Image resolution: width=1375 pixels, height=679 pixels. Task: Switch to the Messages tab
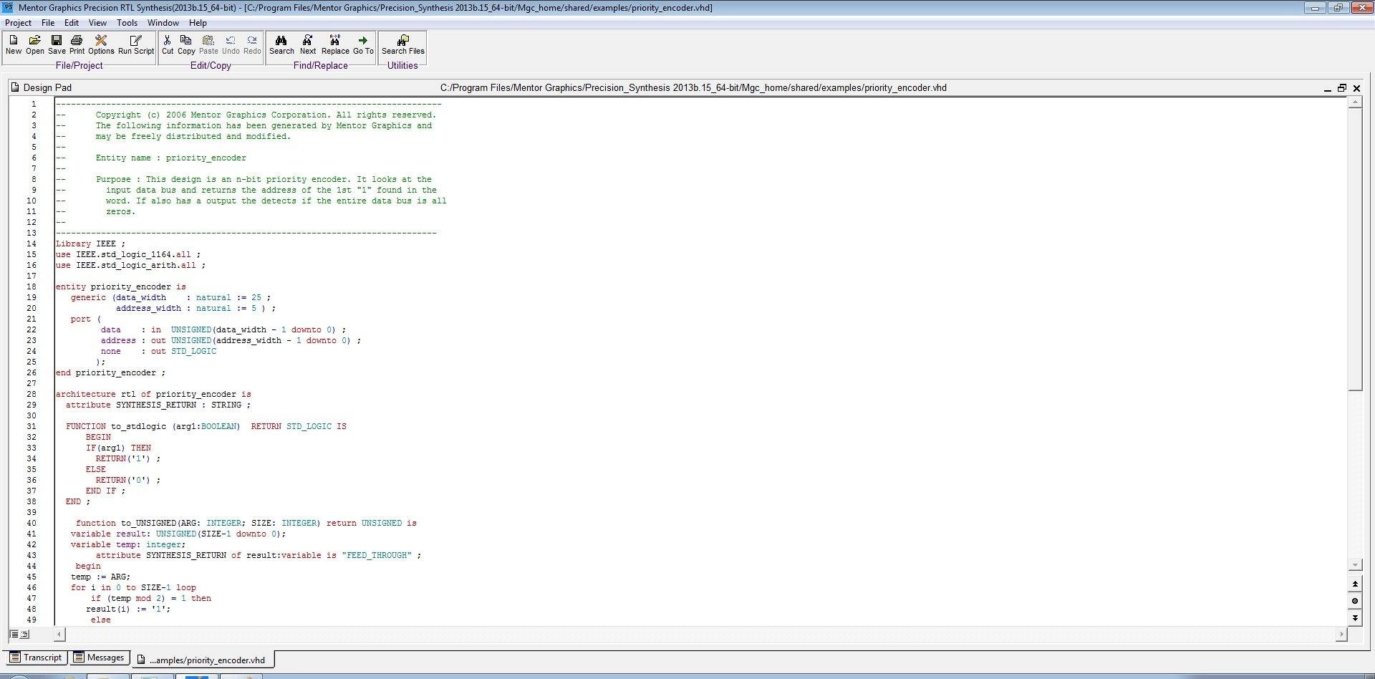(100, 658)
